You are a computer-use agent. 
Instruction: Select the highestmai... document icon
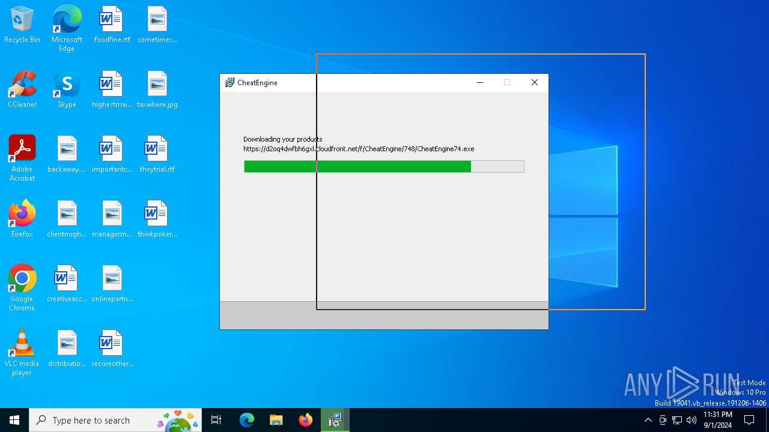click(x=112, y=90)
